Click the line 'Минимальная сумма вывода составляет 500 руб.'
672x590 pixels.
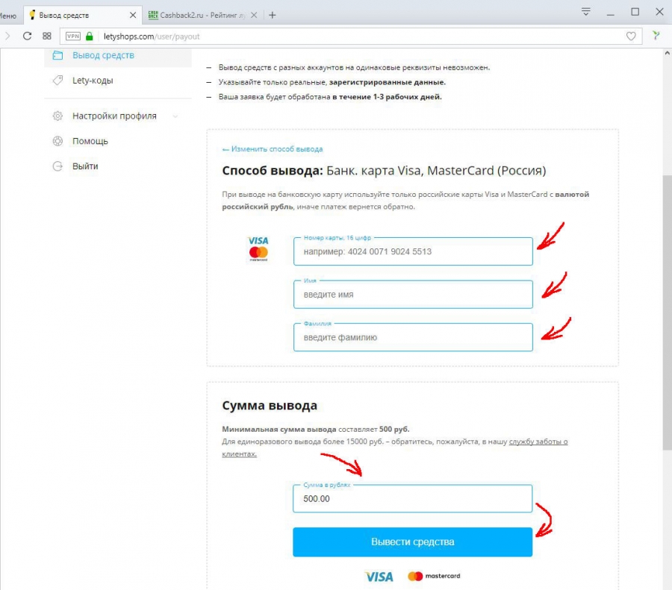[x=316, y=429]
